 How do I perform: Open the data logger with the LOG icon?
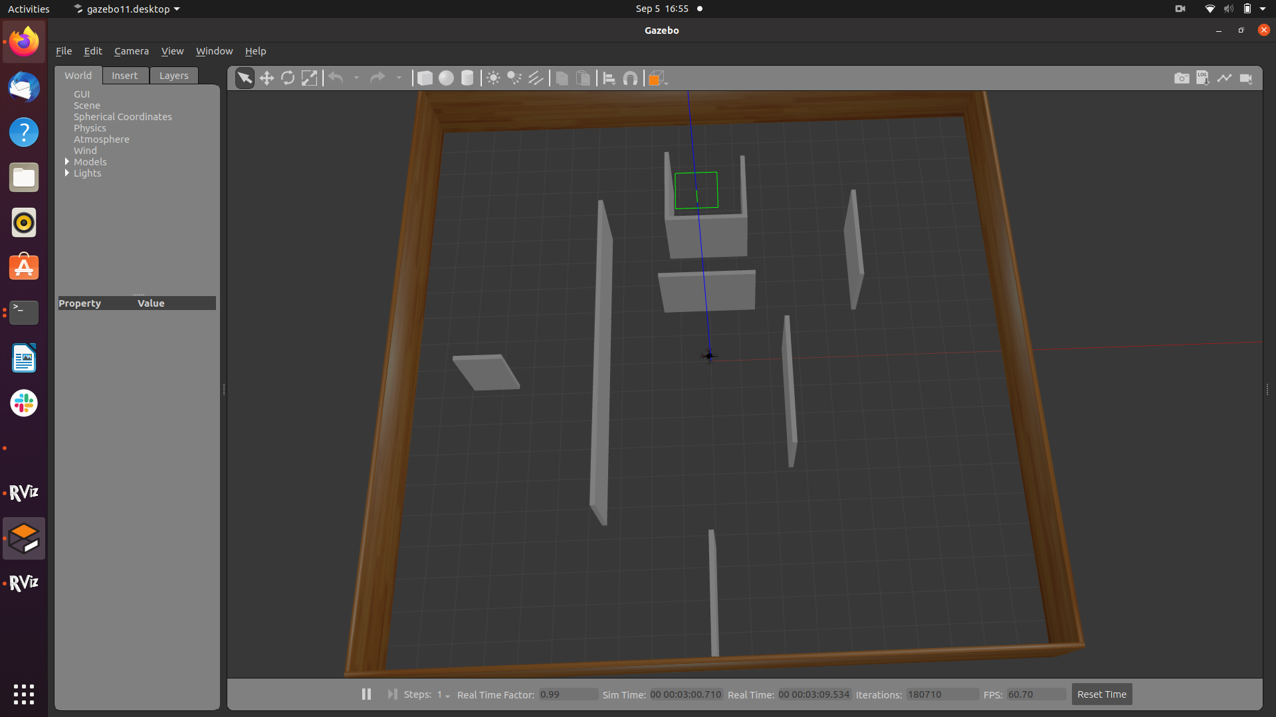(1203, 78)
